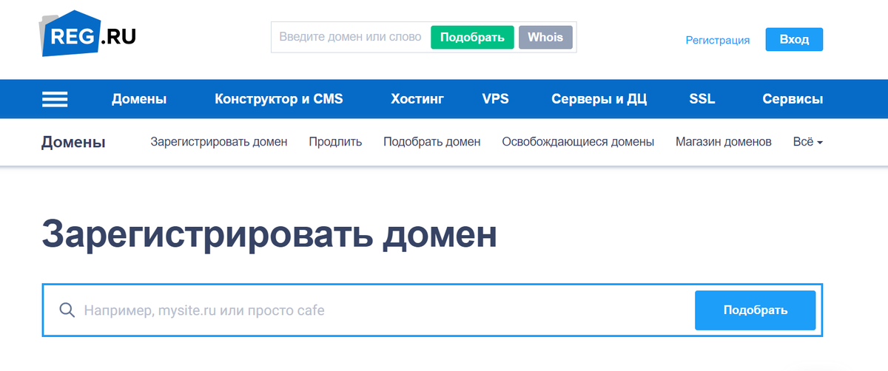
Task: Click the Whois button
Action: click(x=545, y=38)
